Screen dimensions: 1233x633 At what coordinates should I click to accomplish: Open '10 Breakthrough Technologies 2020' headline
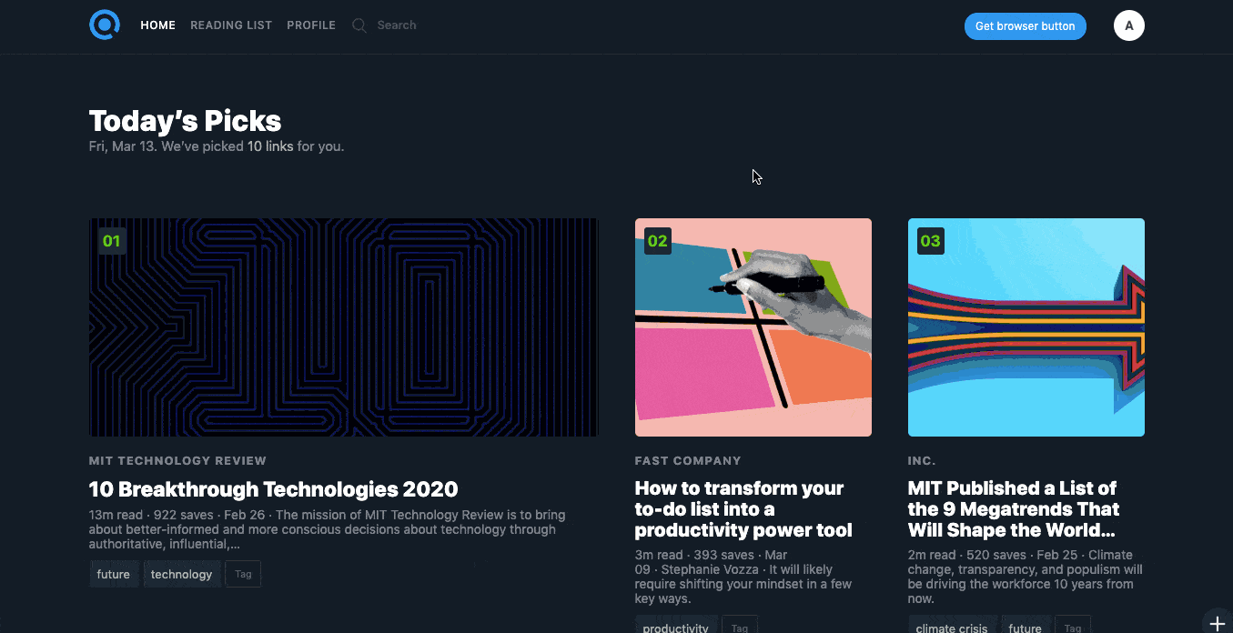click(x=273, y=489)
